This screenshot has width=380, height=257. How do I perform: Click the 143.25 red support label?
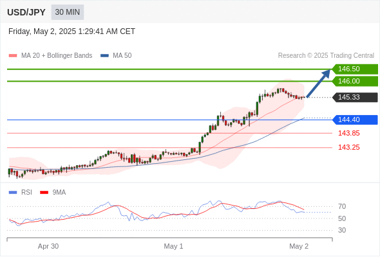[x=348, y=147]
